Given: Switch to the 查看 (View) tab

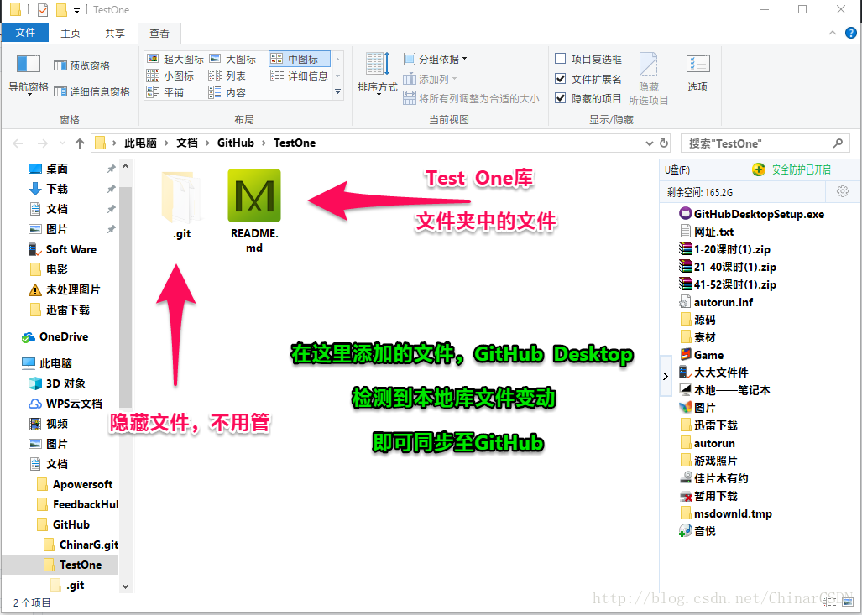Looking at the screenshot, I should pyautogui.click(x=159, y=33).
